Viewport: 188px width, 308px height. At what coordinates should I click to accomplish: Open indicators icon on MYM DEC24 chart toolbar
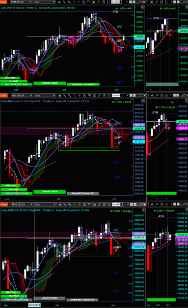pyautogui.click(x=99, y=2)
